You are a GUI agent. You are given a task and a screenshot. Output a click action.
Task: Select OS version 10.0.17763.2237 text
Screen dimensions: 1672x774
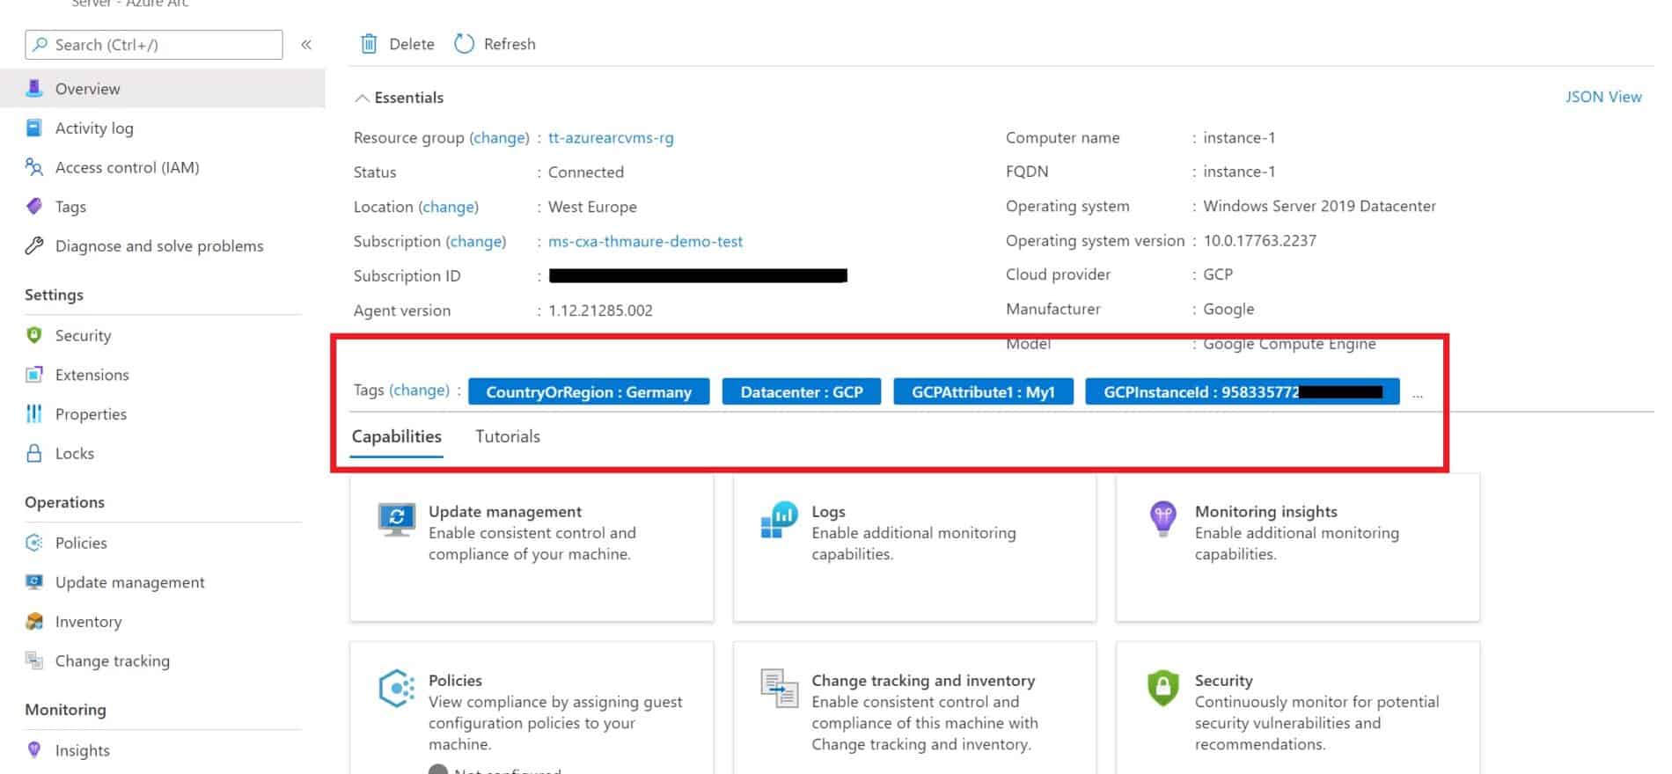click(1259, 240)
